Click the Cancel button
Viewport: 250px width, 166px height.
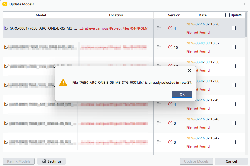coord(231,161)
